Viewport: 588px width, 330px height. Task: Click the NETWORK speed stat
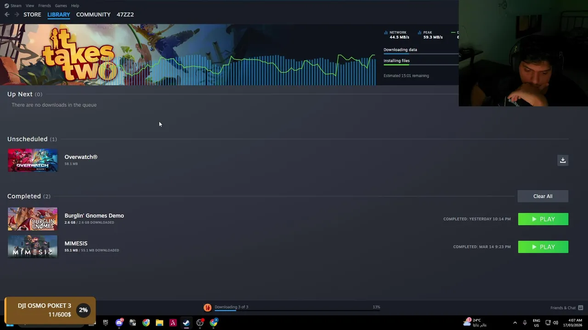pos(397,35)
